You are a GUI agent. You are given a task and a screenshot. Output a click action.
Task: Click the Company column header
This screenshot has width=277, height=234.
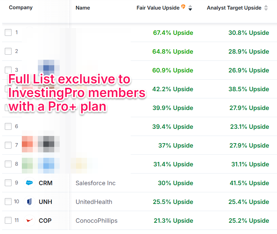21,7
